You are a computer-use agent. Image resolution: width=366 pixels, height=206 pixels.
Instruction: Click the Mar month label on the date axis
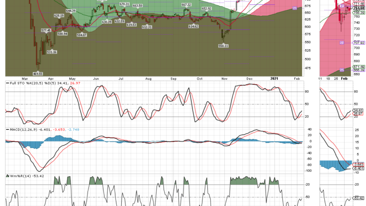coord(25,79)
